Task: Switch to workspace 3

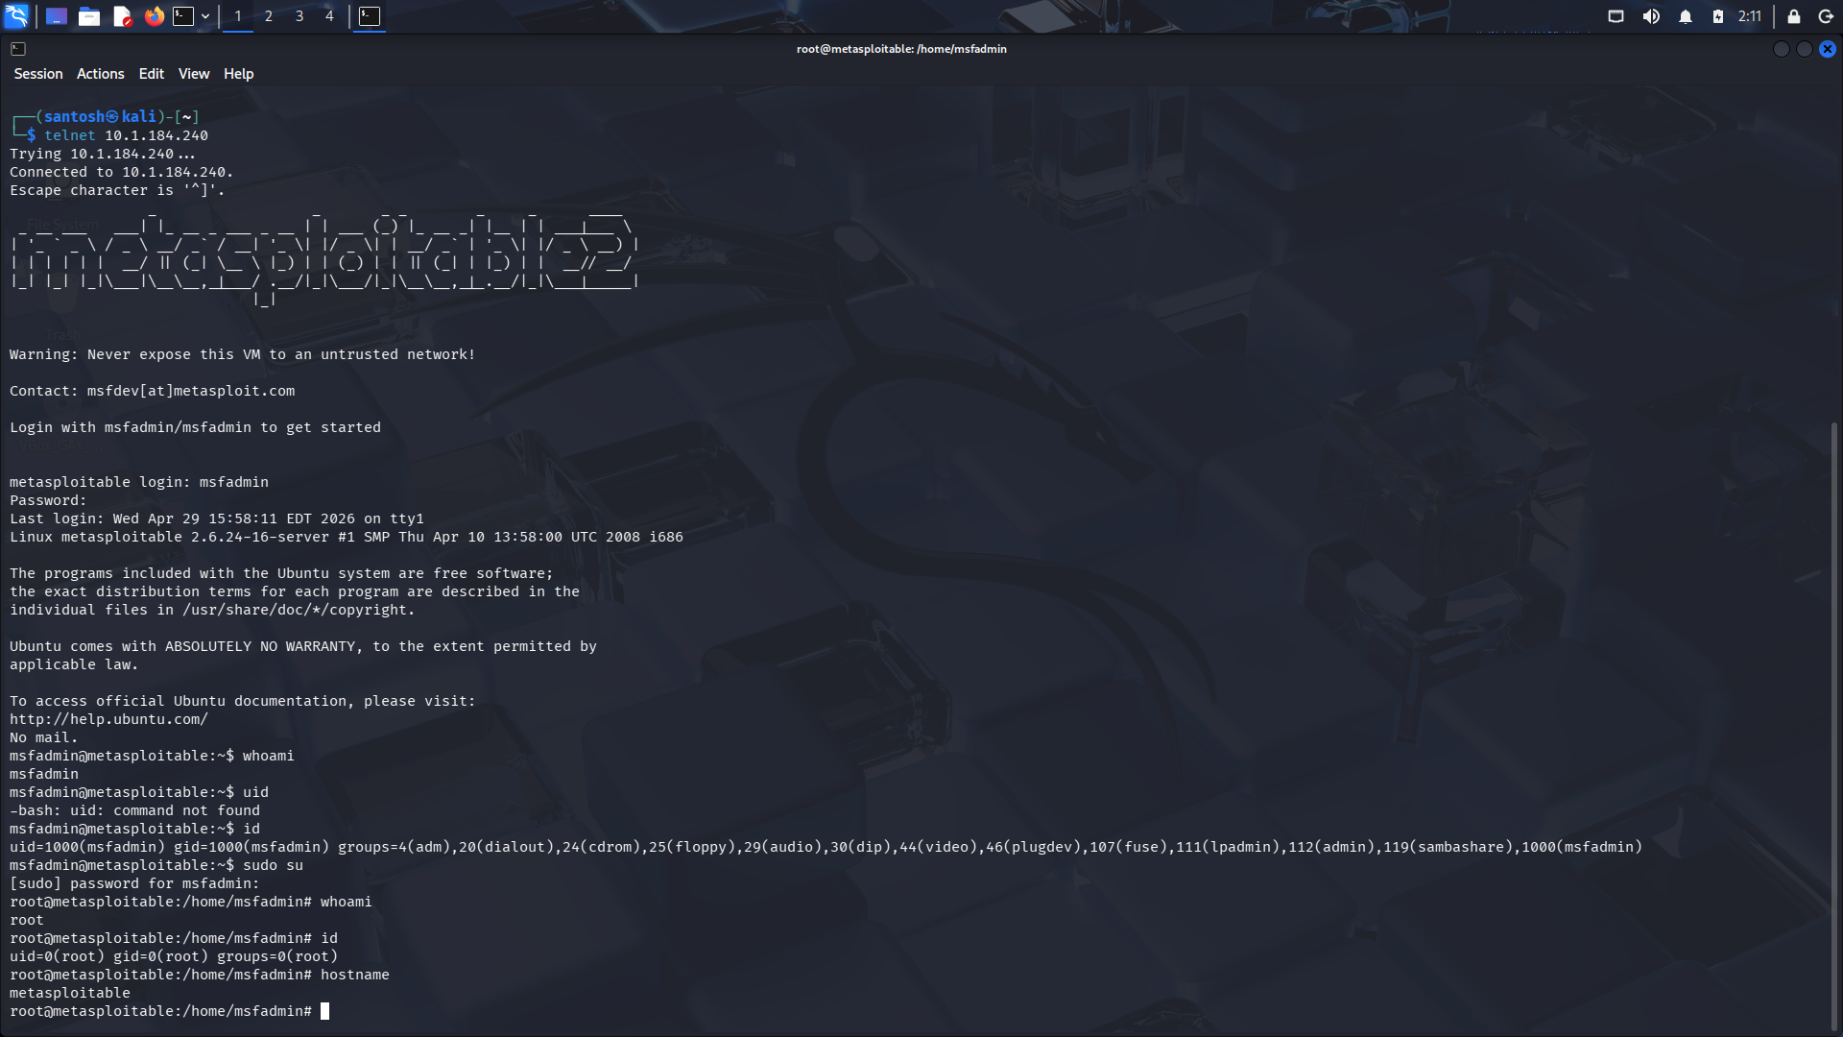Action: pyautogui.click(x=299, y=16)
